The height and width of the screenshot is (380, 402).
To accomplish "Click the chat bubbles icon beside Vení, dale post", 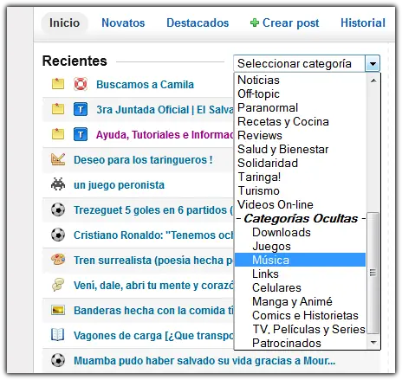I will click(x=58, y=285).
